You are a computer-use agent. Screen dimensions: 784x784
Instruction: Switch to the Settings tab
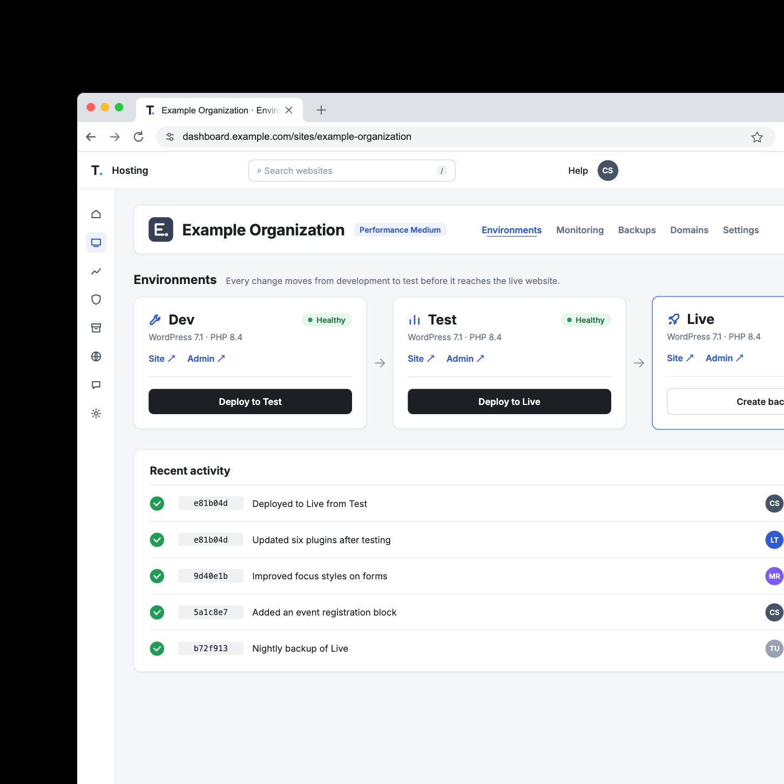(x=741, y=230)
